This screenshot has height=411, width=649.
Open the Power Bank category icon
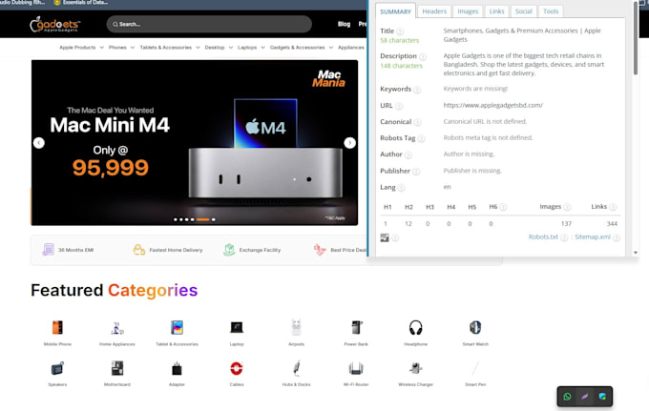(356, 327)
